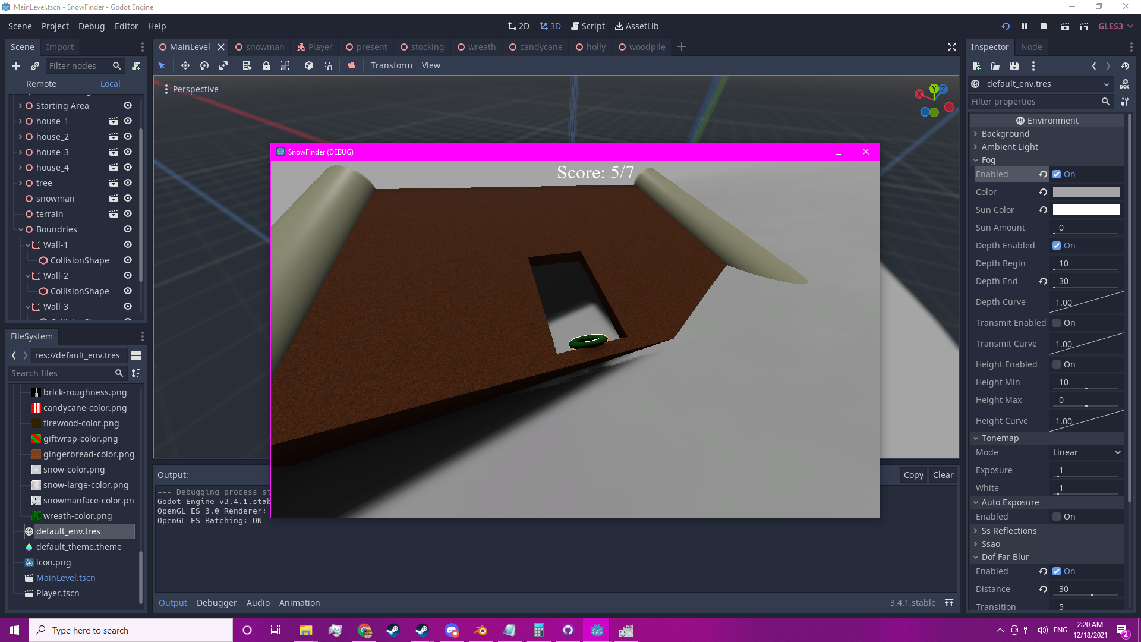The image size is (1141, 642).
Task: Disable the Fog Enabled checkbox
Action: [x=1057, y=174]
